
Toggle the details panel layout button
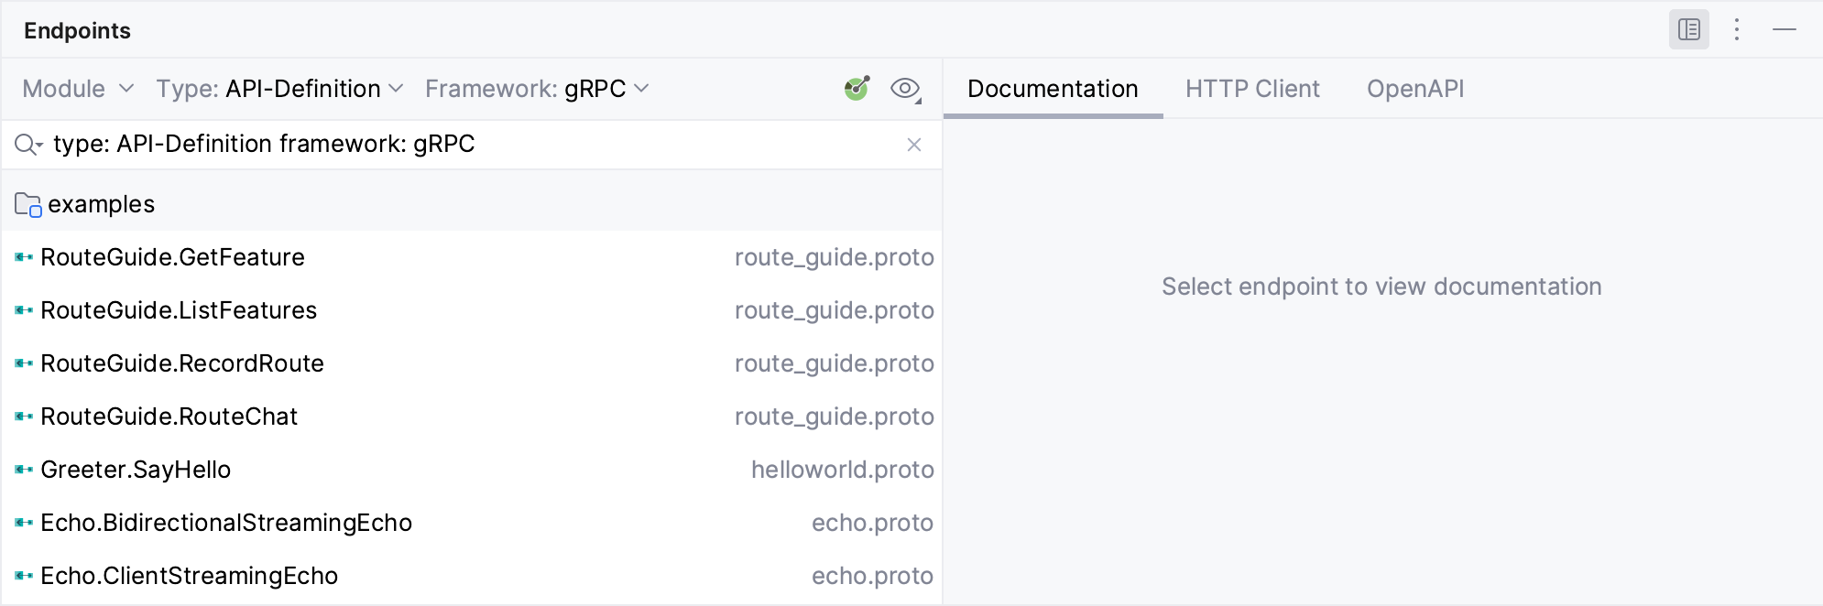click(x=1688, y=30)
